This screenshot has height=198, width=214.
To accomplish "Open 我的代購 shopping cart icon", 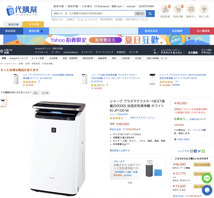I will [x=178, y=9].
